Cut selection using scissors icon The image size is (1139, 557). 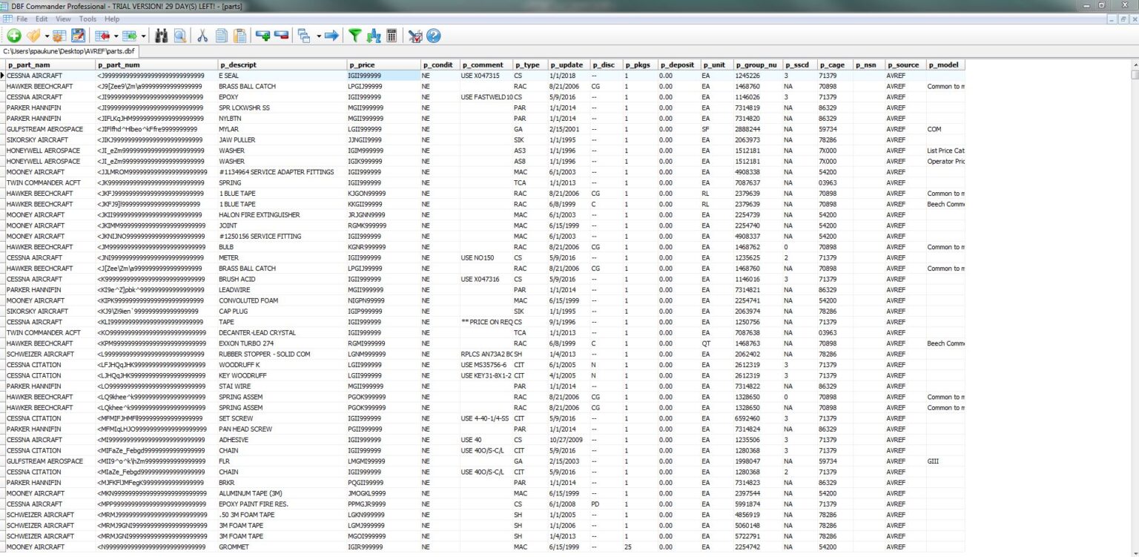(x=202, y=35)
